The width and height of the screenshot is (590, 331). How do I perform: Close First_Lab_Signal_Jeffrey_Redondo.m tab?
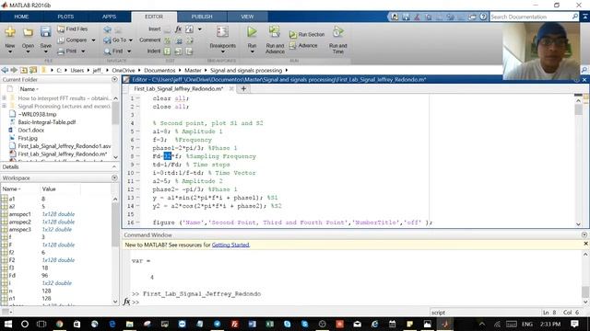coord(231,88)
